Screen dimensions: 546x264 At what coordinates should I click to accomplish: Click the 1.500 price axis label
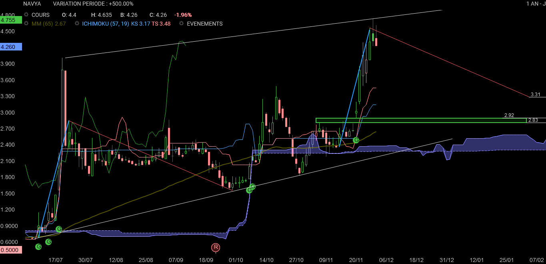pos(8,193)
